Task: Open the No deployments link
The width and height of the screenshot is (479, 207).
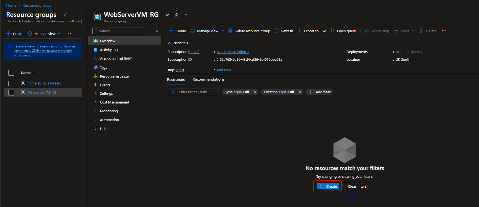Action: 409,52
